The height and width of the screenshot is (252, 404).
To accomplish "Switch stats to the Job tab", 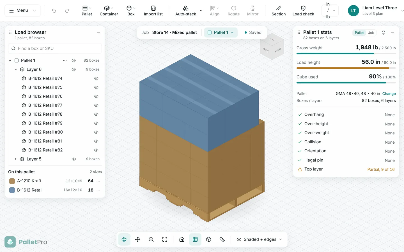I will click(371, 33).
